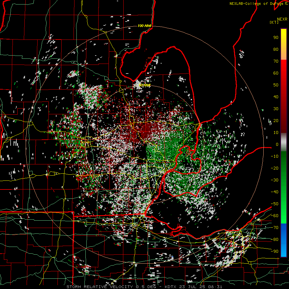Click the -20 value on the velocity scale
The image size is (289, 289).
(x=275, y=168)
